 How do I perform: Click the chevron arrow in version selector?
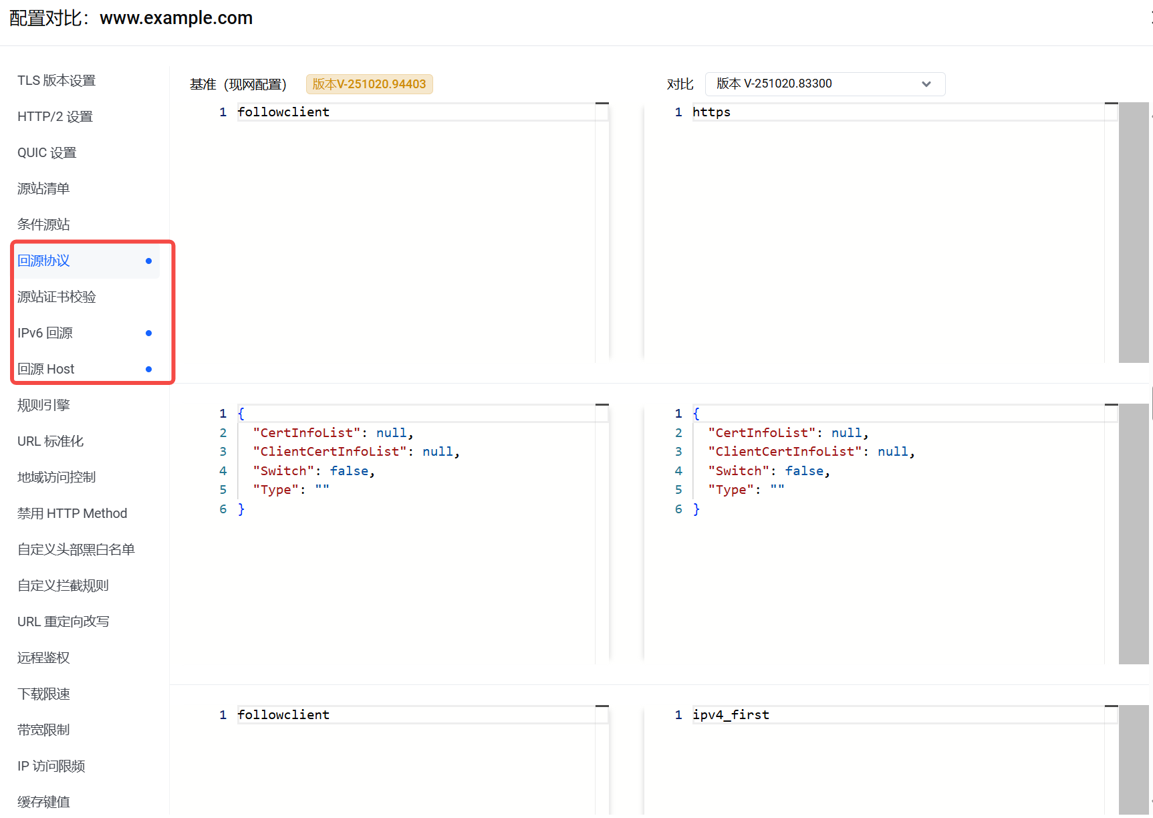click(926, 84)
